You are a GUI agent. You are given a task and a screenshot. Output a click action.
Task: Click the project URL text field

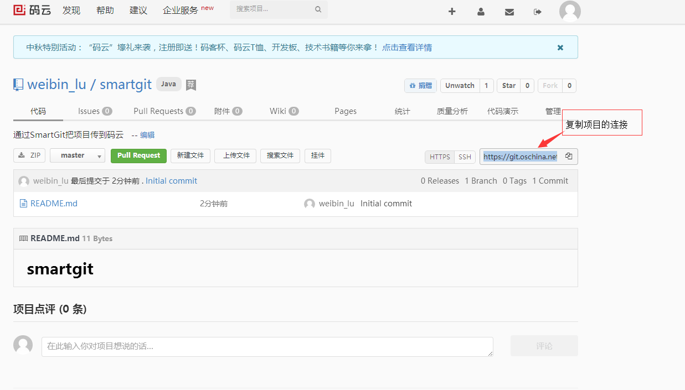coord(520,157)
